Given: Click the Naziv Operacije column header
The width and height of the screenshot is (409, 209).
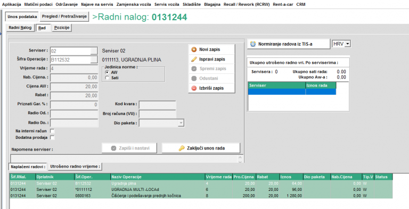Looking at the screenshot, I should click(158, 177).
